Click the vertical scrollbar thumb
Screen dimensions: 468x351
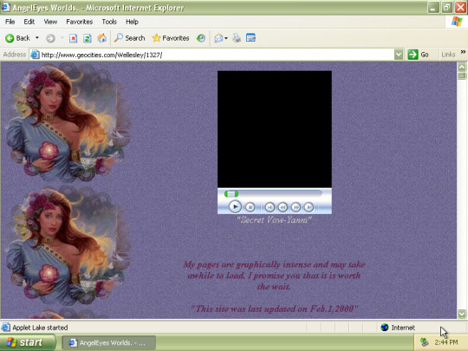coord(462,75)
